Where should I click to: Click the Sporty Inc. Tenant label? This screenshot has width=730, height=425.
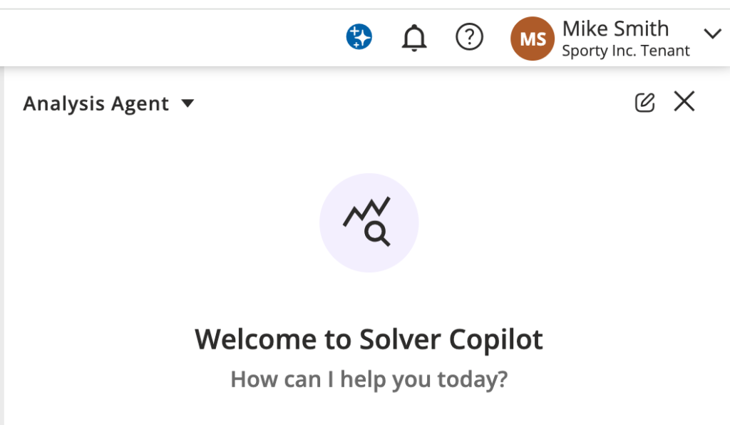[x=625, y=51]
